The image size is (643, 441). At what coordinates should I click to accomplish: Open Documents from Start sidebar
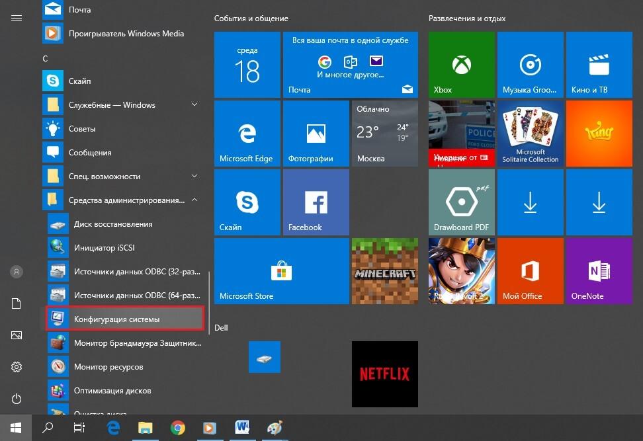[17, 303]
